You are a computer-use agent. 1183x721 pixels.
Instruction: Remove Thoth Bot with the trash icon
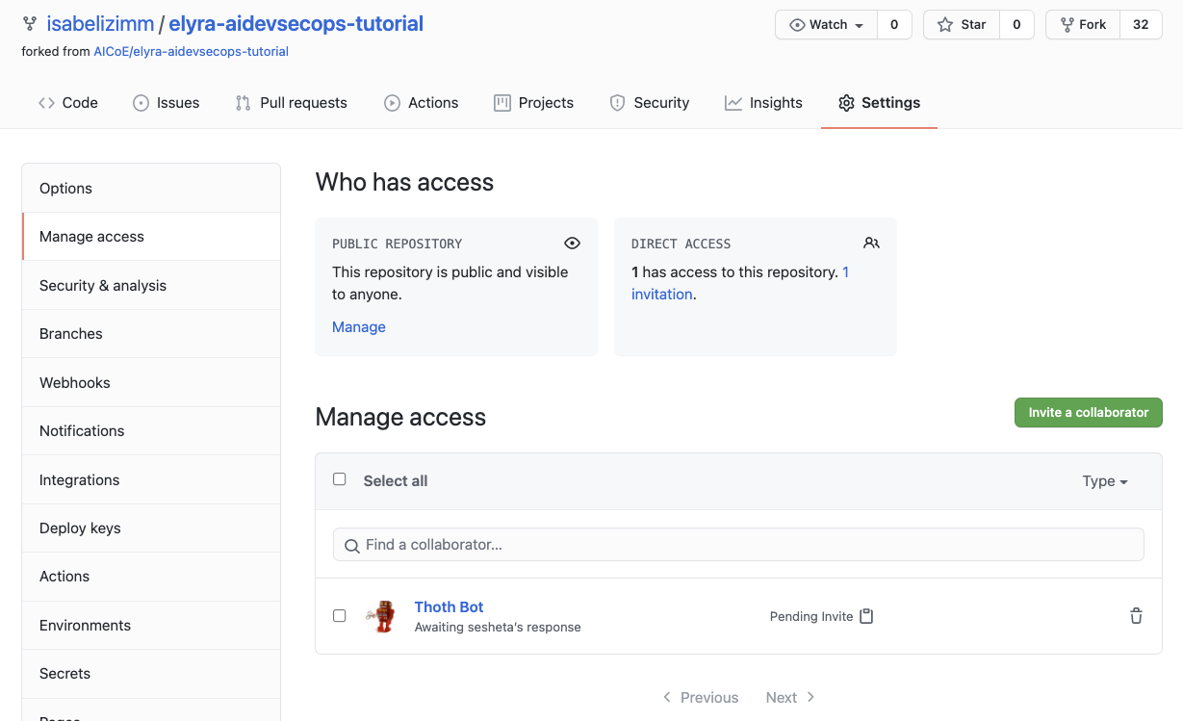(1136, 616)
